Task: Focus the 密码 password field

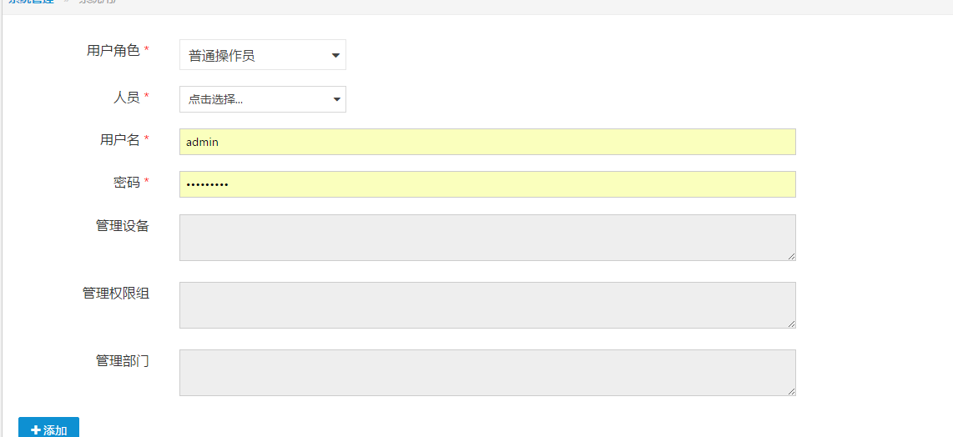Action: (487, 184)
